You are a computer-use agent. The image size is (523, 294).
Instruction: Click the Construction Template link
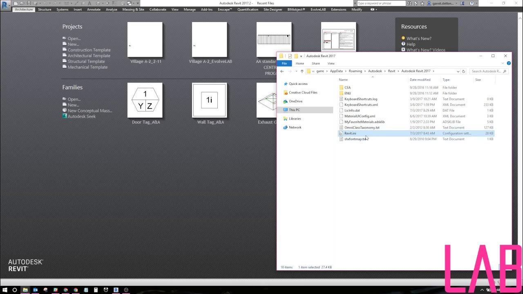point(89,50)
